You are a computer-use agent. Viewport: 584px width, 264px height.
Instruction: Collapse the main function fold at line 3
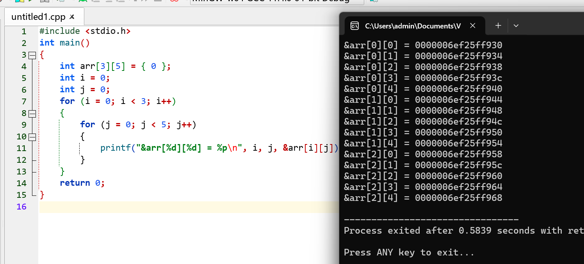32,55
